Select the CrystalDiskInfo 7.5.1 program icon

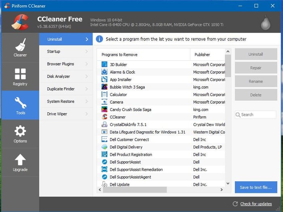105,125
